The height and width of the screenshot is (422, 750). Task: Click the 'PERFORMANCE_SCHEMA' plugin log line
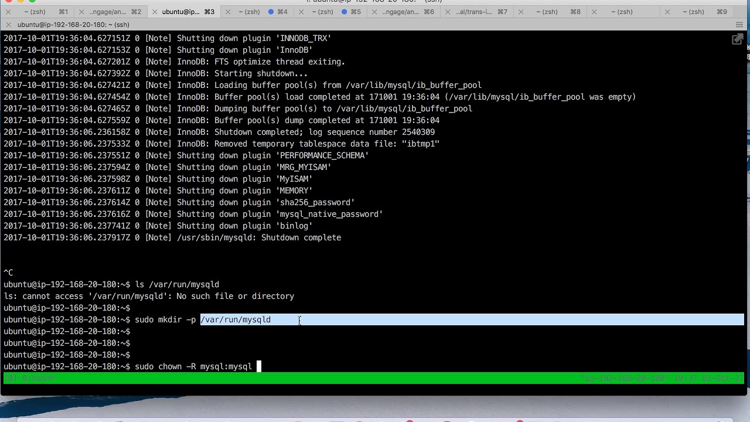tap(186, 155)
